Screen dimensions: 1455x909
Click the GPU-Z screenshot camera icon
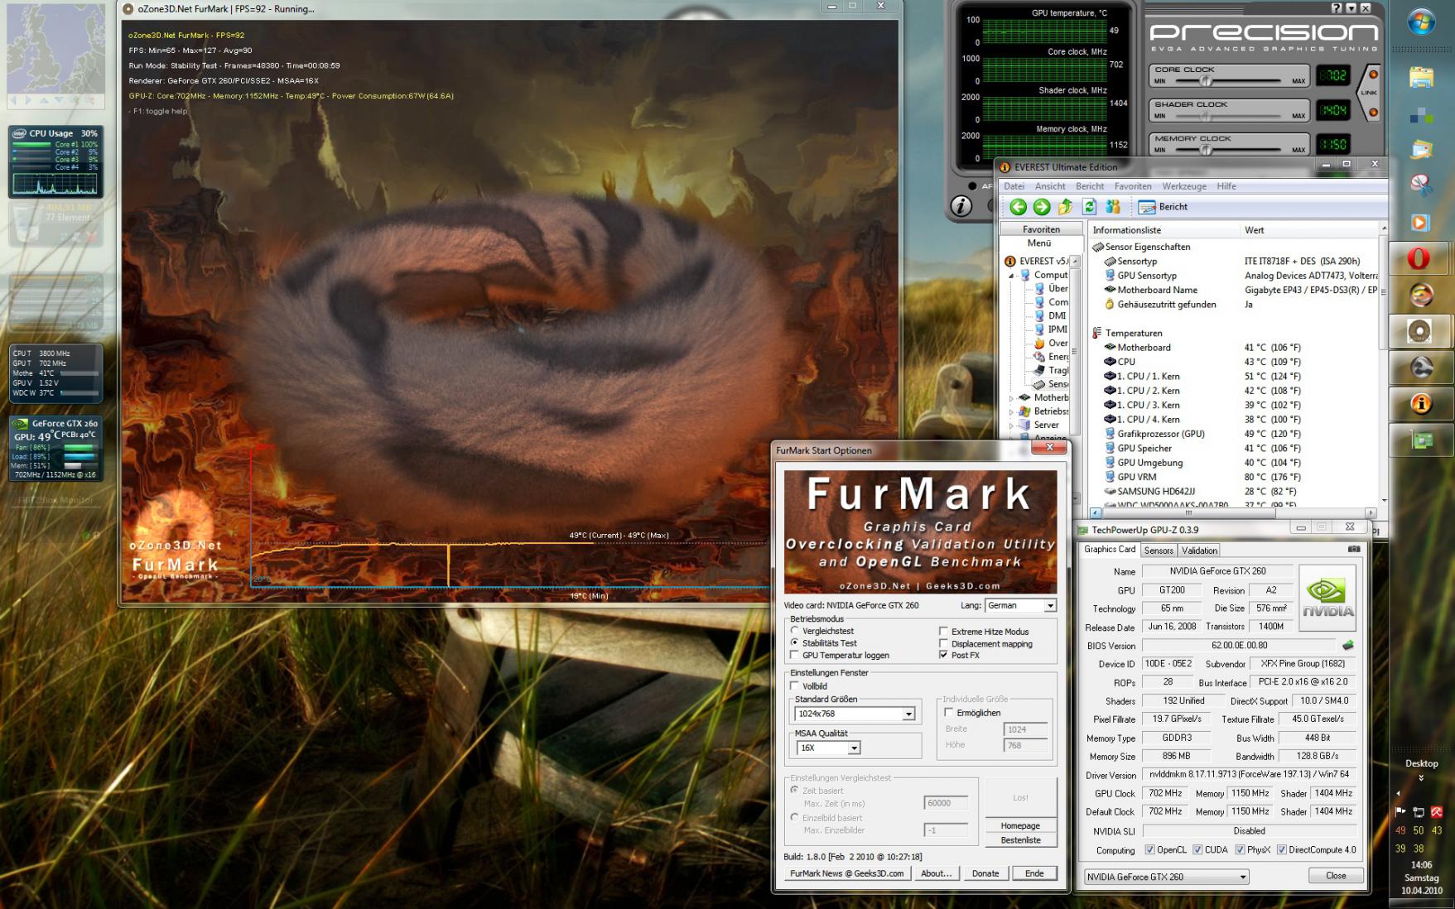tap(1354, 549)
